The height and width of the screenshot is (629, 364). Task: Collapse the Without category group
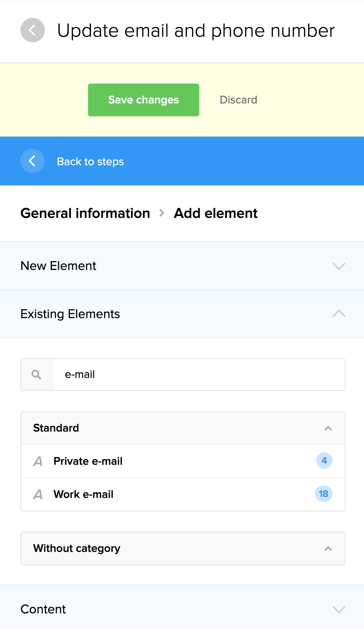[x=328, y=549]
